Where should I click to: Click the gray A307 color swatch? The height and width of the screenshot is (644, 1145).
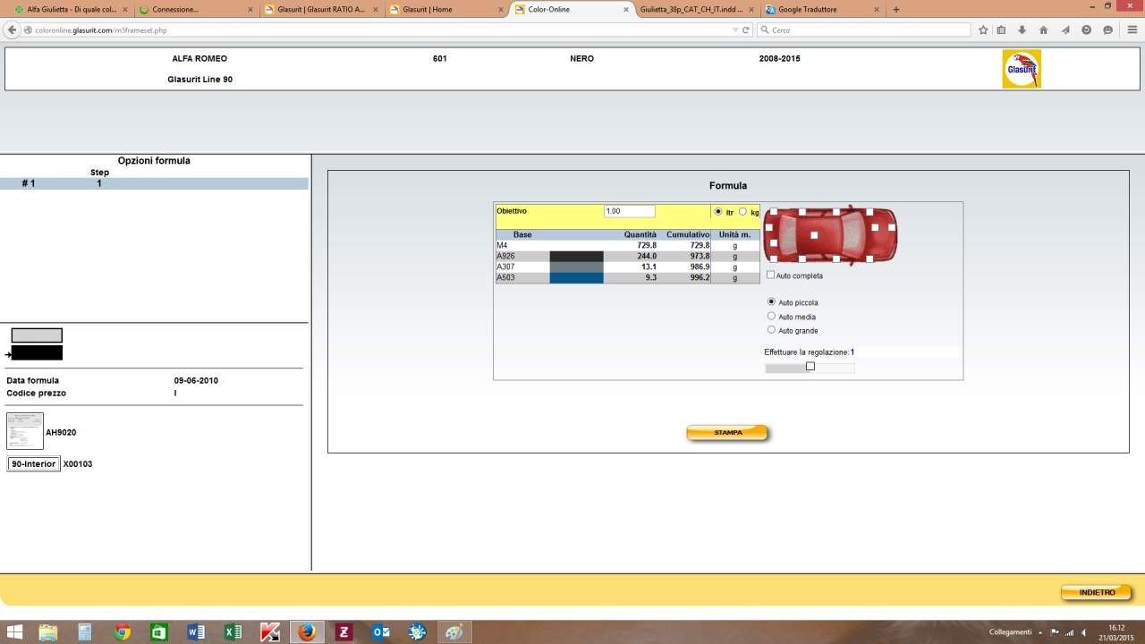[x=576, y=267]
